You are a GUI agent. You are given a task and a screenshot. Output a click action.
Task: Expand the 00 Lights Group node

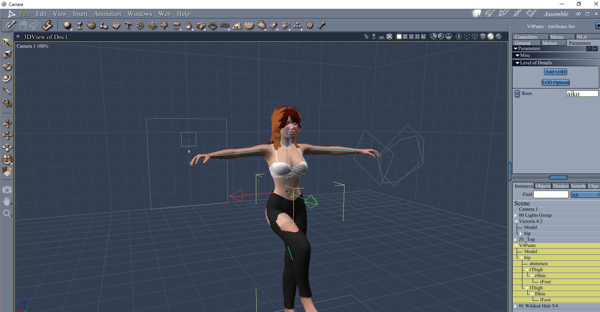(516, 215)
